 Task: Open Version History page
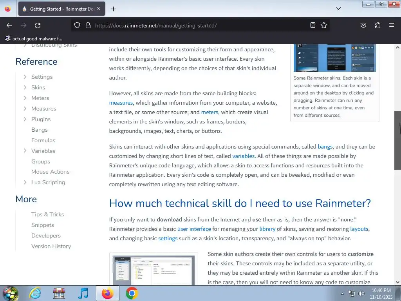(51, 246)
